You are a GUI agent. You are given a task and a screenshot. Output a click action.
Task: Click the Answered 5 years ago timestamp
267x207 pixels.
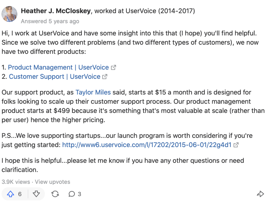point(50,21)
